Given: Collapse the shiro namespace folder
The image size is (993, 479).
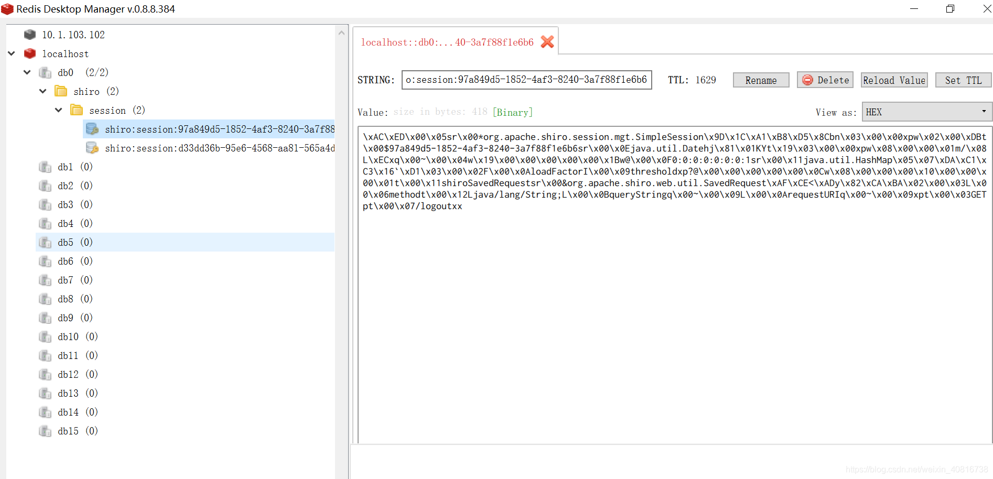Looking at the screenshot, I should 43,91.
